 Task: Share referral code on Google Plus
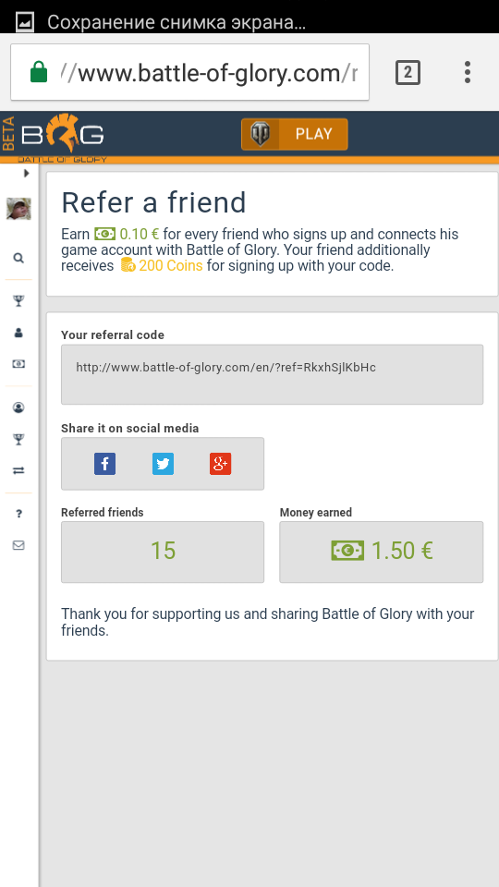point(220,464)
